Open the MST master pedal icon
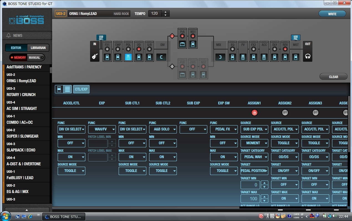 [x=296, y=57]
